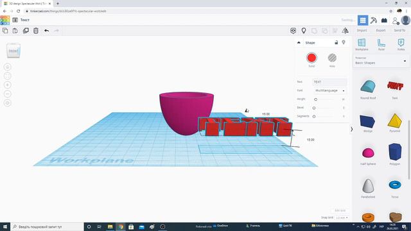The width and height of the screenshot is (411, 231).
Task: Click the Duplicate and repeat icon
Action: tap(26, 31)
